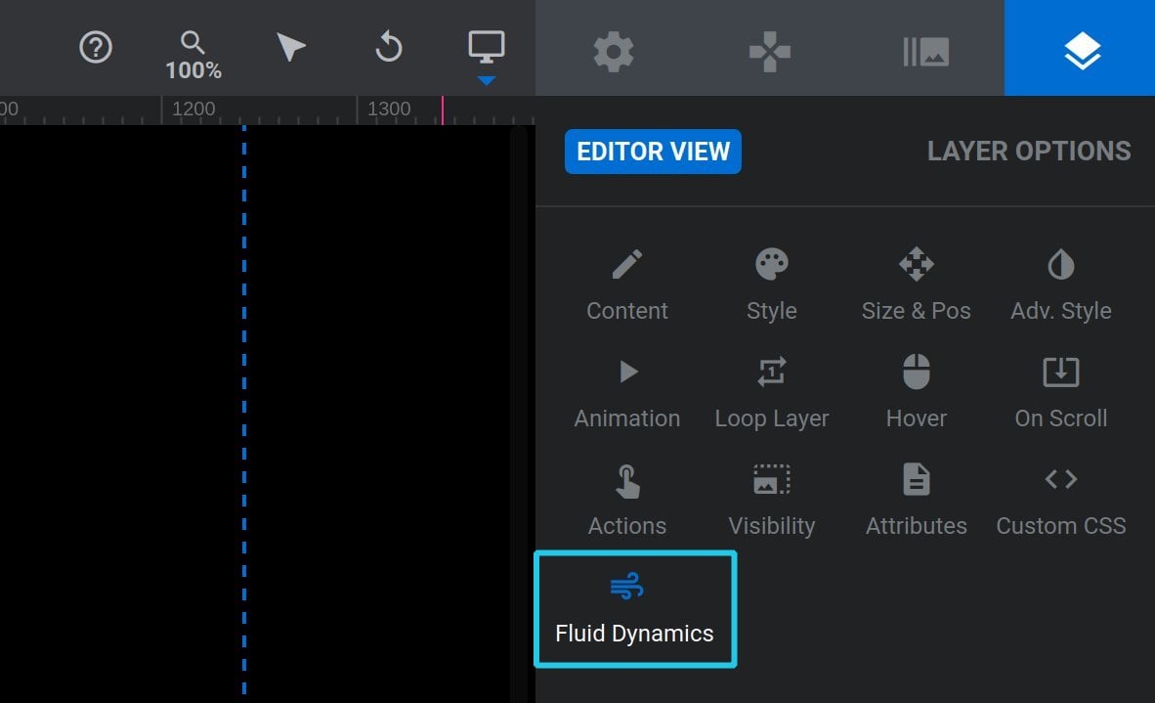Image resolution: width=1155 pixels, height=703 pixels.
Task: Open the Content pencil option
Action: (x=627, y=286)
